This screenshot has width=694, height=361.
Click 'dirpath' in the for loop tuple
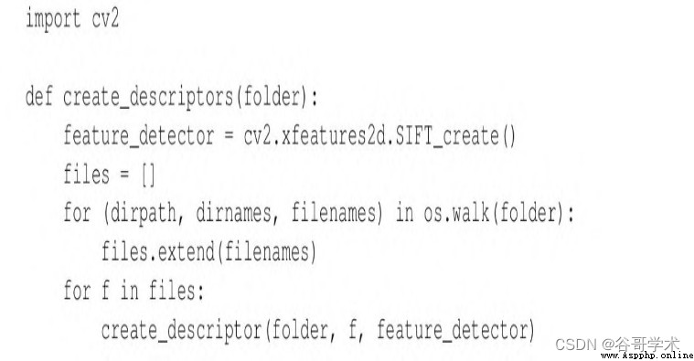(x=143, y=214)
